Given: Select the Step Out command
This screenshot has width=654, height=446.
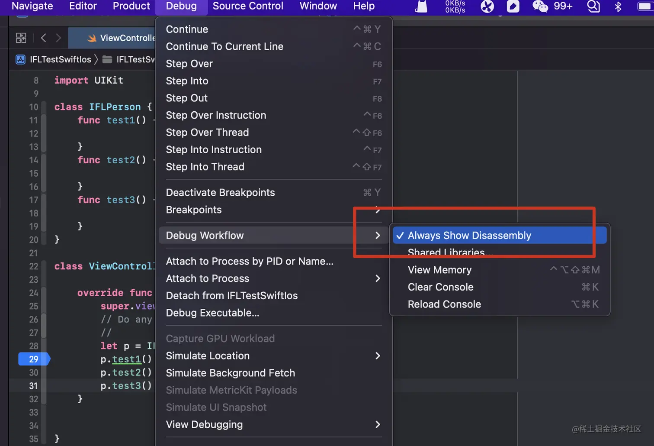Looking at the screenshot, I should tap(274, 98).
